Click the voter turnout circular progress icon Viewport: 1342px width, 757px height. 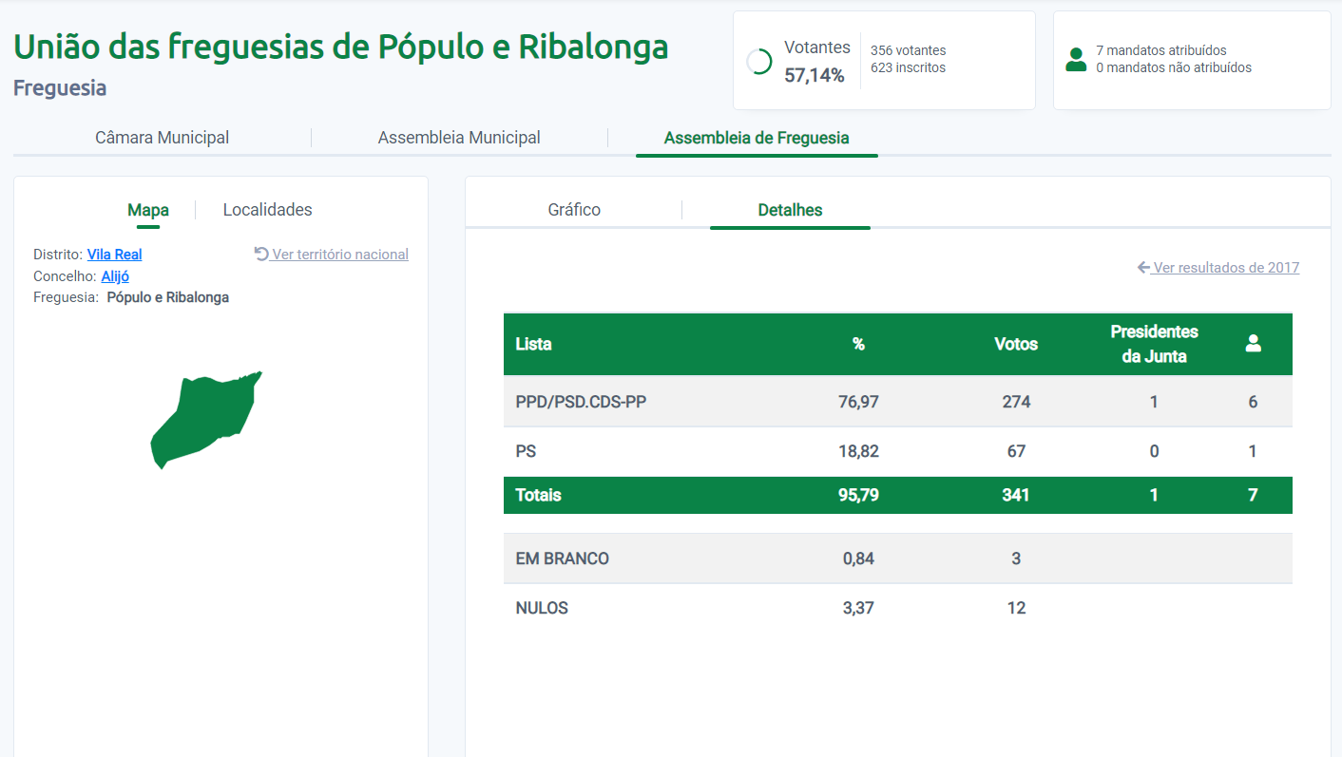(x=759, y=62)
